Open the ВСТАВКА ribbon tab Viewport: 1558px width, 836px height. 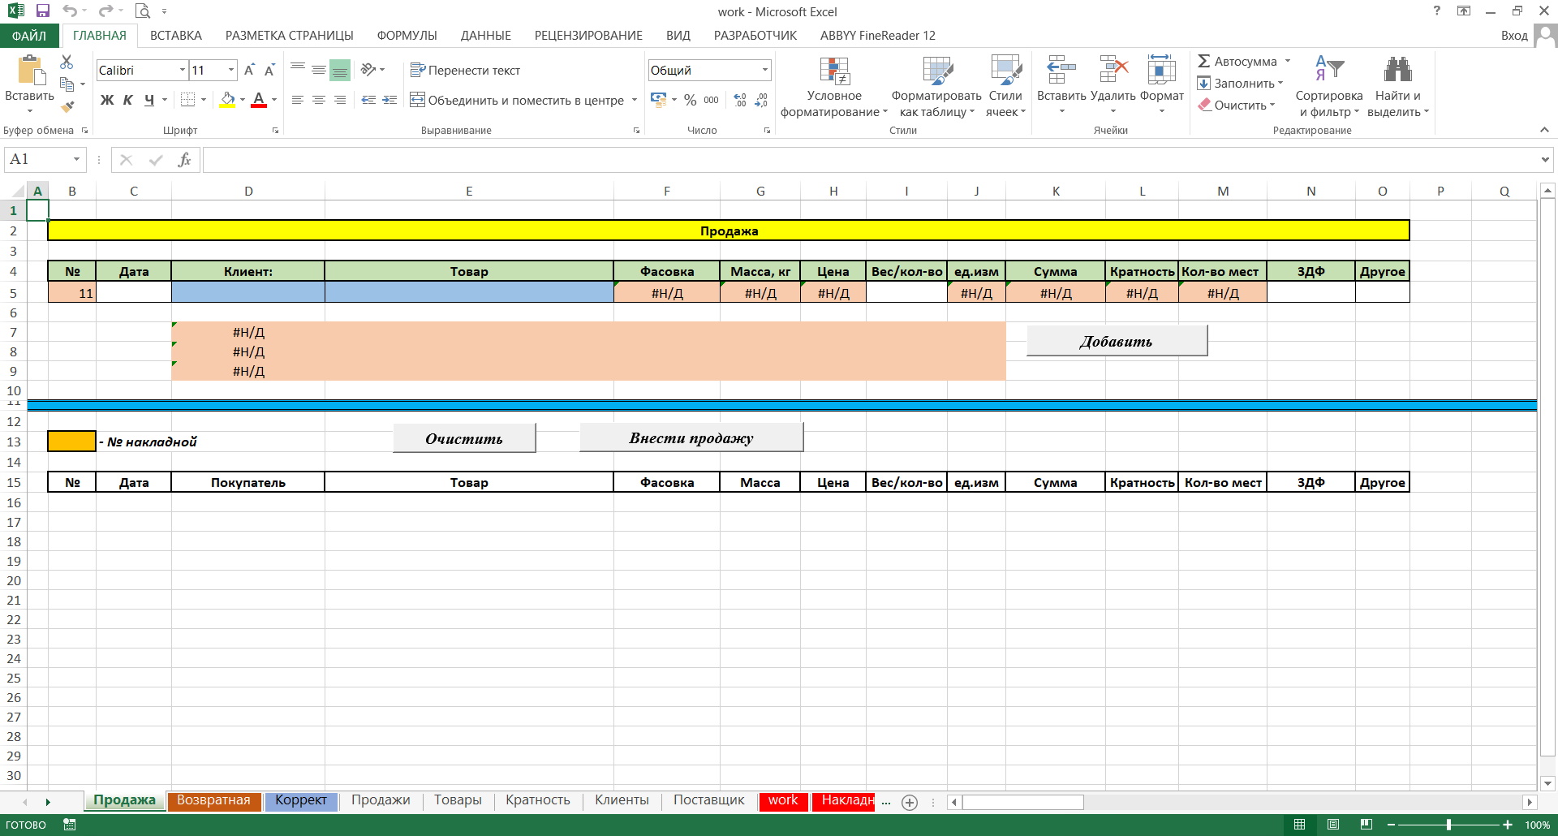(176, 36)
